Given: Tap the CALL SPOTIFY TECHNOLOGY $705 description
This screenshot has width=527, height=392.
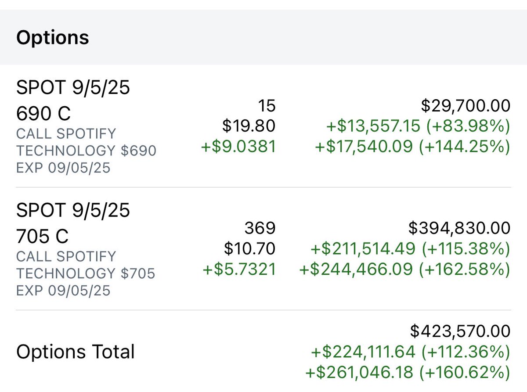Looking at the screenshot, I should coord(86,265).
